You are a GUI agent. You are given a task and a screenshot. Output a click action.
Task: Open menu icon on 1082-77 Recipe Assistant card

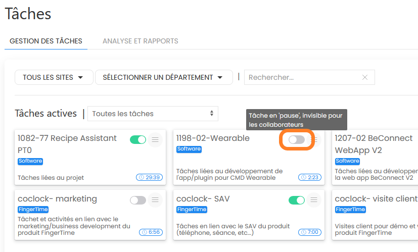click(x=155, y=139)
